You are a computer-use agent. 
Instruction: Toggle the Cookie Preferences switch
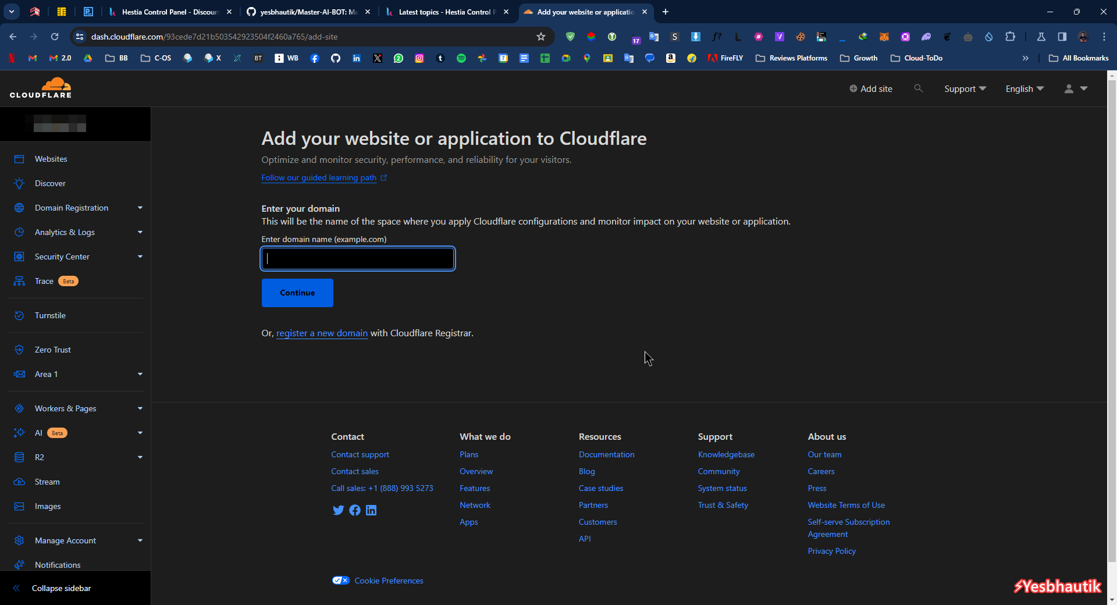[x=340, y=580]
